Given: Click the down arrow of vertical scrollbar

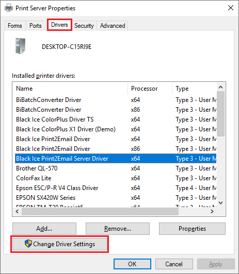Looking at the screenshot, I should [220, 203].
